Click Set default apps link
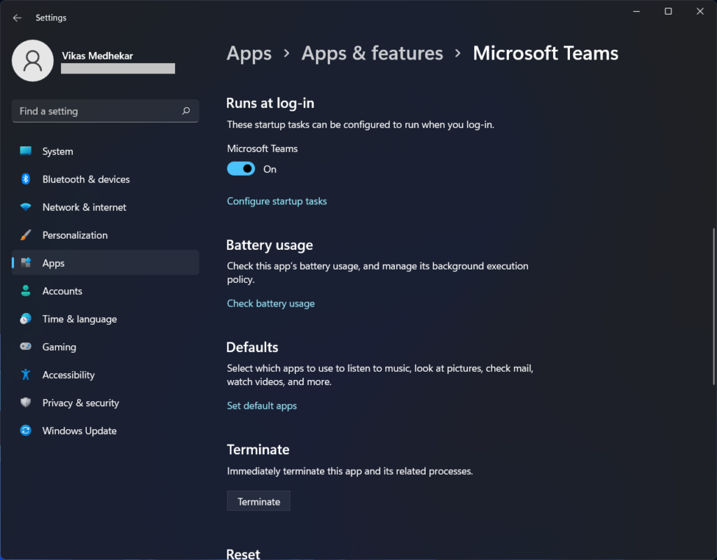Viewport: 717px width, 560px height. 262,406
